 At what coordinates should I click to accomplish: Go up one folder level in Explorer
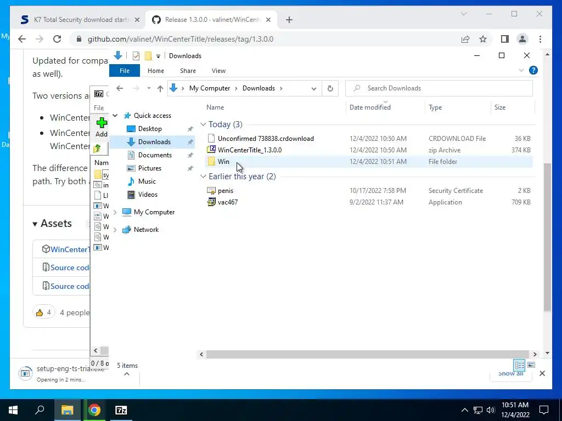click(x=160, y=88)
